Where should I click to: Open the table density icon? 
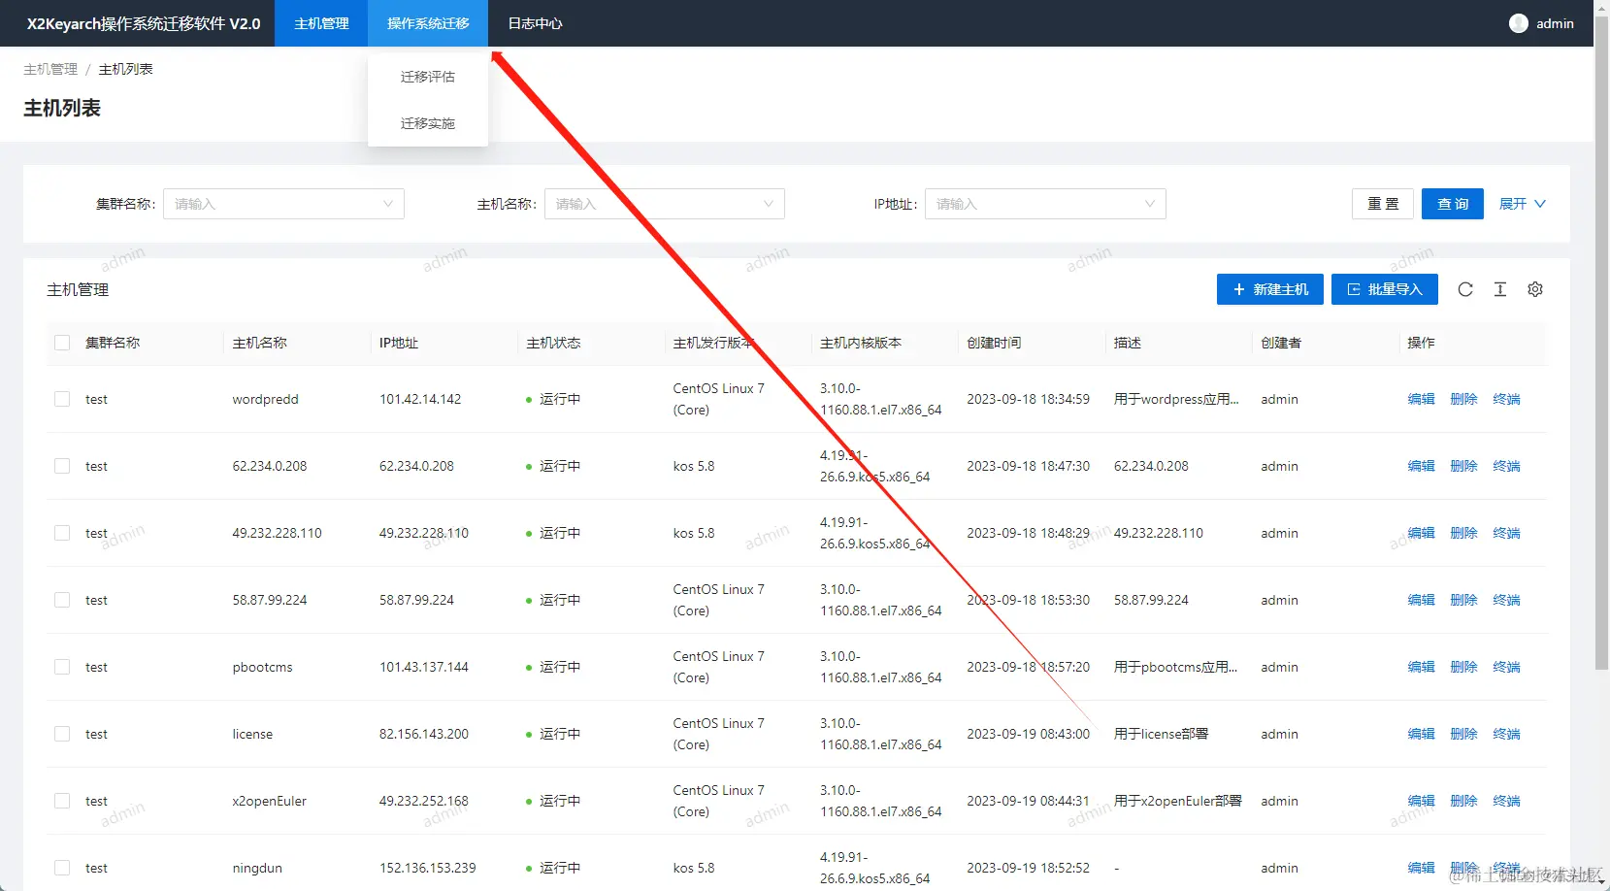[x=1500, y=289]
